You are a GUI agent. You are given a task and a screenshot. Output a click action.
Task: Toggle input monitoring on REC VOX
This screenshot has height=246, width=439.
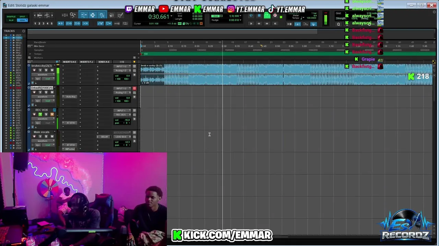tap(40, 114)
